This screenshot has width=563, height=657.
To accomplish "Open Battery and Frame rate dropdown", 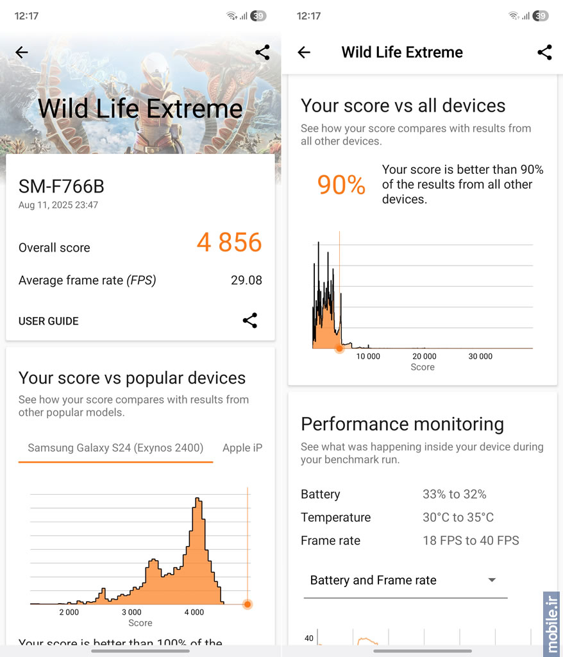I will pos(405,581).
